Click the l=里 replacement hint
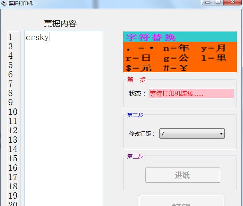243x206 pixels. 214,58
